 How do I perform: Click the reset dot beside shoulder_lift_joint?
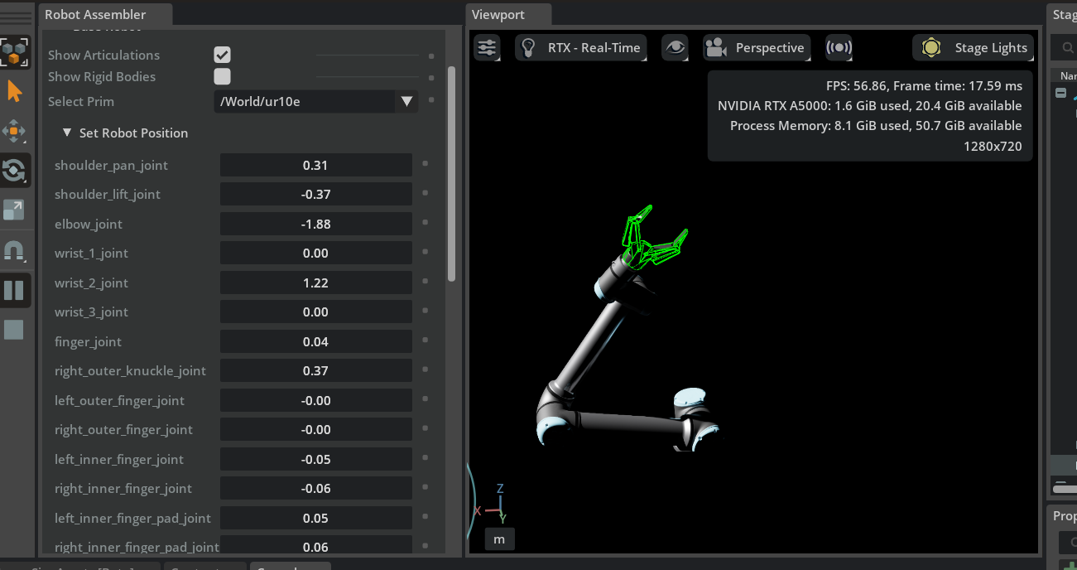point(426,193)
